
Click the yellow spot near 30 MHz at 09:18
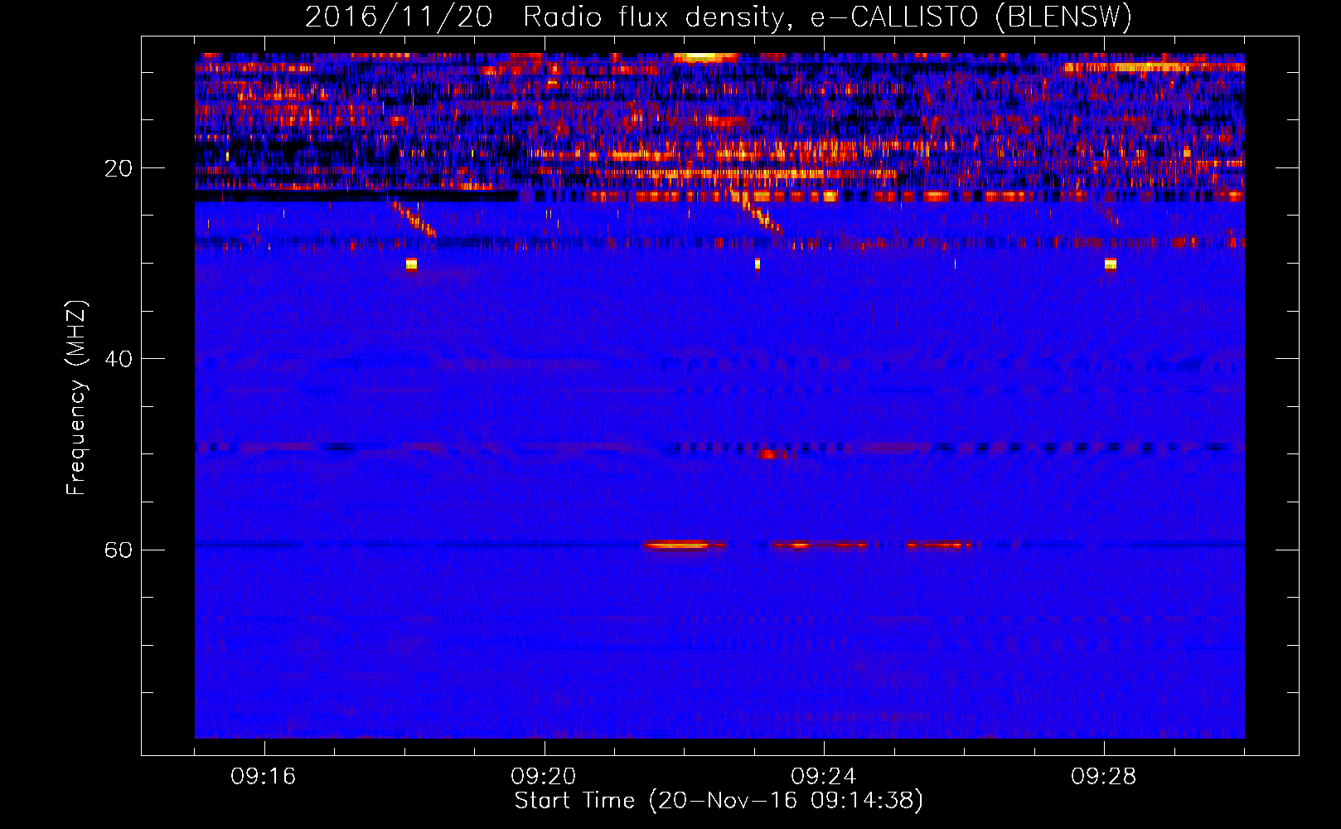411,264
